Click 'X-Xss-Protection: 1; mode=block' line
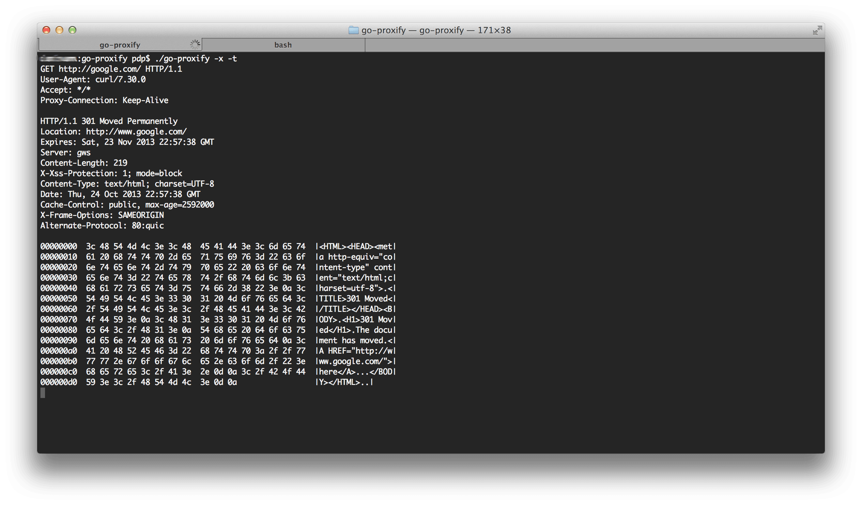Image resolution: width=862 pixels, height=505 pixels. 111,173
